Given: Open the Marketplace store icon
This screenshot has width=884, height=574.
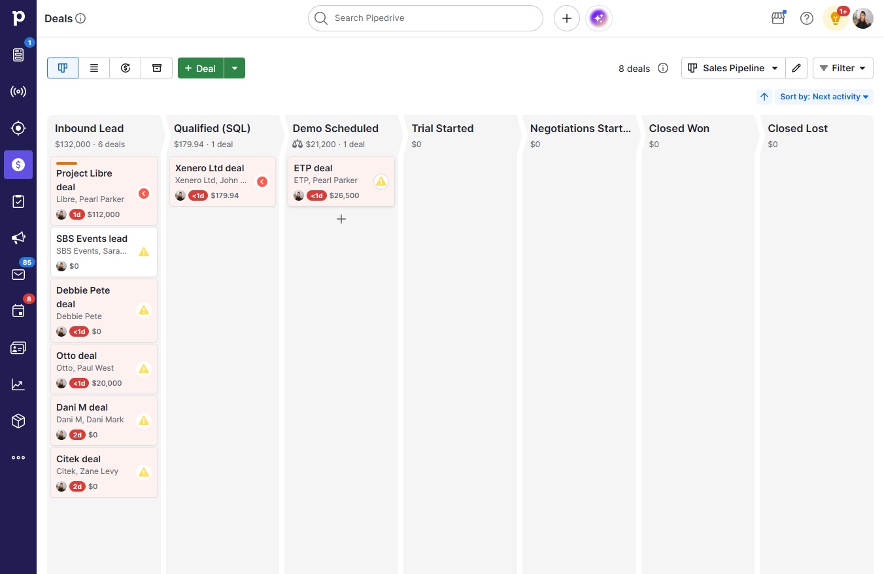Looking at the screenshot, I should coord(778,18).
